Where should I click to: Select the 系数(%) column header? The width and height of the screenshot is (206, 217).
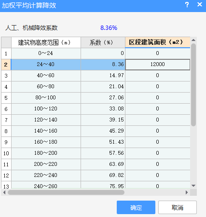coord(103,42)
